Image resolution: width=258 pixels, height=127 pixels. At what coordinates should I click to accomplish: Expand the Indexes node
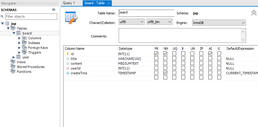19,43
